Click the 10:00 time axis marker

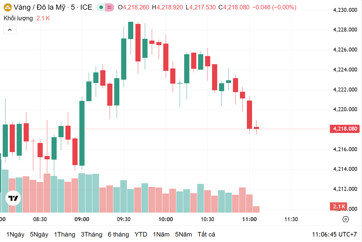pyautogui.click(x=165, y=219)
